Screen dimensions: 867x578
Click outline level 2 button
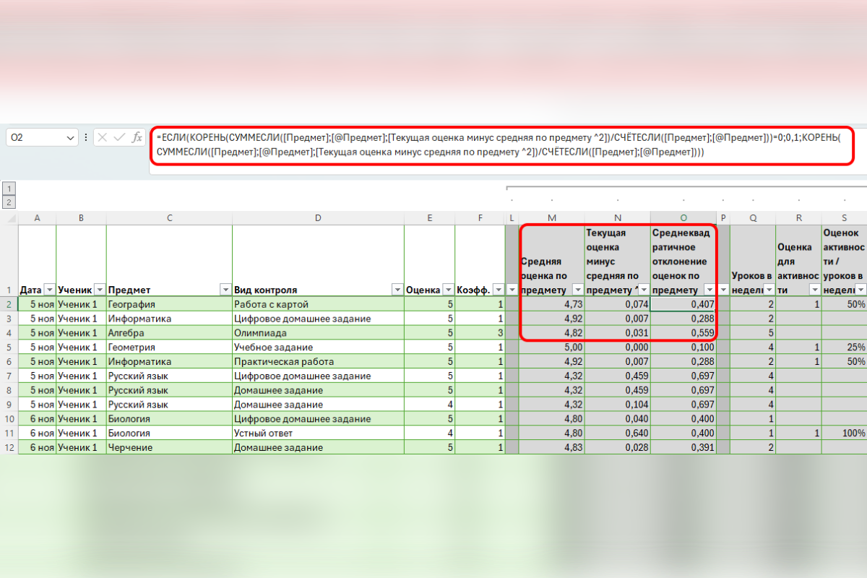(x=9, y=202)
